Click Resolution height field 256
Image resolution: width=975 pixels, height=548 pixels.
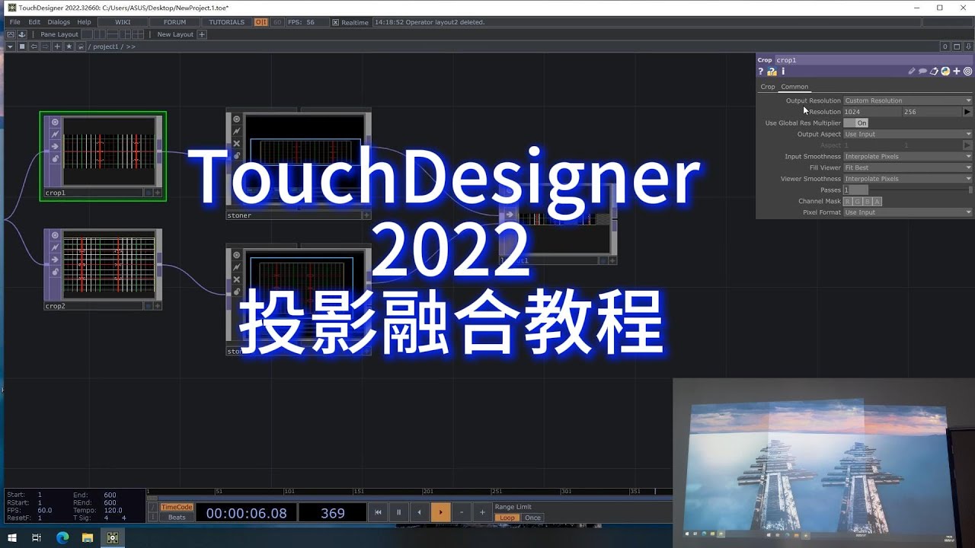932,112
